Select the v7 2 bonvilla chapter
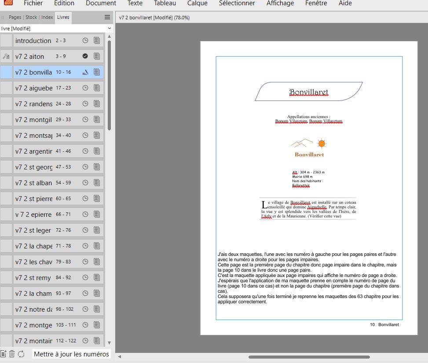The width and height of the screenshot is (428, 363). tap(59, 72)
